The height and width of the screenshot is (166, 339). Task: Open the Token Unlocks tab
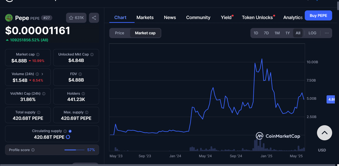pyautogui.click(x=257, y=17)
